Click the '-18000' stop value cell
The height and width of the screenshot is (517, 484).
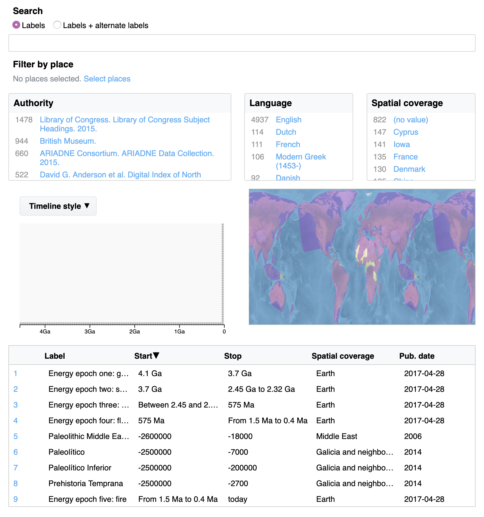click(x=240, y=436)
